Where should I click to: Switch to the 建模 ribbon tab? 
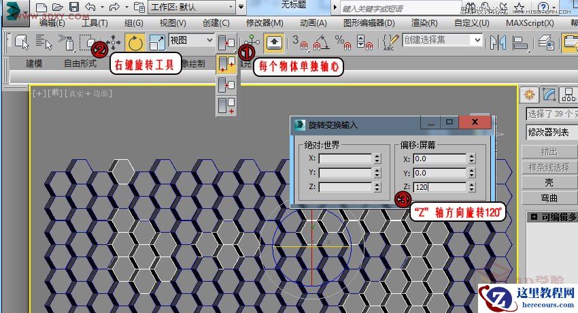34,63
